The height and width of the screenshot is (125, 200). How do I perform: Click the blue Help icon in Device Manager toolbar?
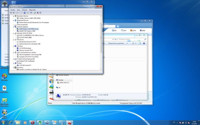click(x=25, y=13)
